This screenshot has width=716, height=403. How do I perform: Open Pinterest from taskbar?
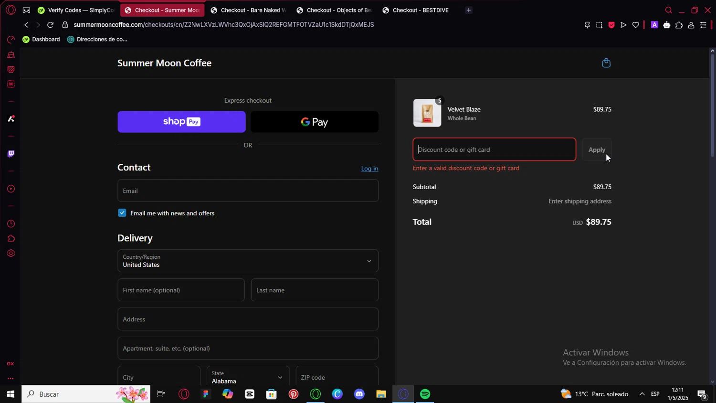(x=293, y=394)
